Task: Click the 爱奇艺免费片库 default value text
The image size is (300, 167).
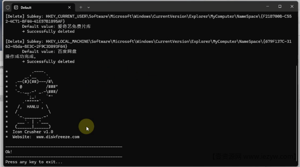Action: tap(74, 26)
